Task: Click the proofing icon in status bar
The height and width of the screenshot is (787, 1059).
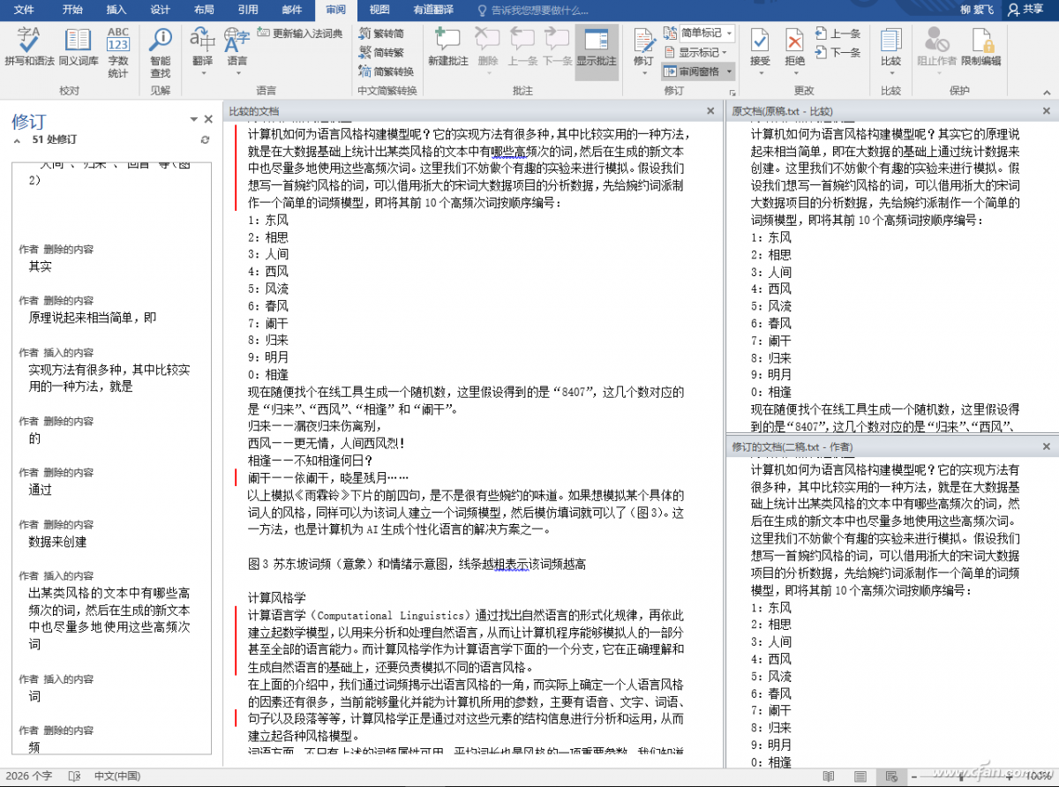Action: (74, 776)
